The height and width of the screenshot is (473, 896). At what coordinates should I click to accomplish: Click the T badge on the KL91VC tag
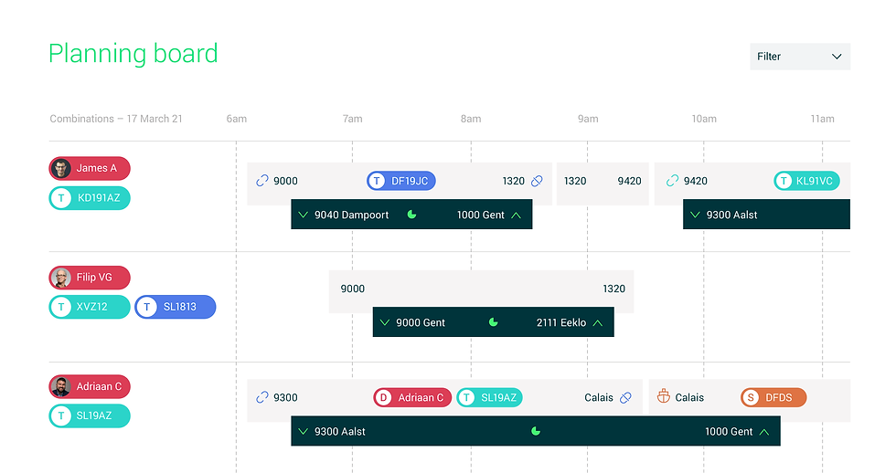pyautogui.click(x=784, y=181)
